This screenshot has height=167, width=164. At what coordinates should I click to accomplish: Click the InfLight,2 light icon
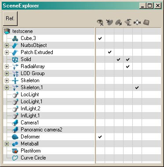pyautogui.click(x=15, y=109)
